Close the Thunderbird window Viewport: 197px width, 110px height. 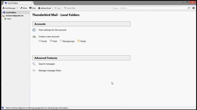click(x=193, y=2)
